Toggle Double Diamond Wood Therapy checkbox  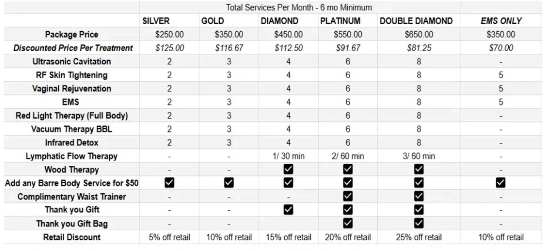419,169
